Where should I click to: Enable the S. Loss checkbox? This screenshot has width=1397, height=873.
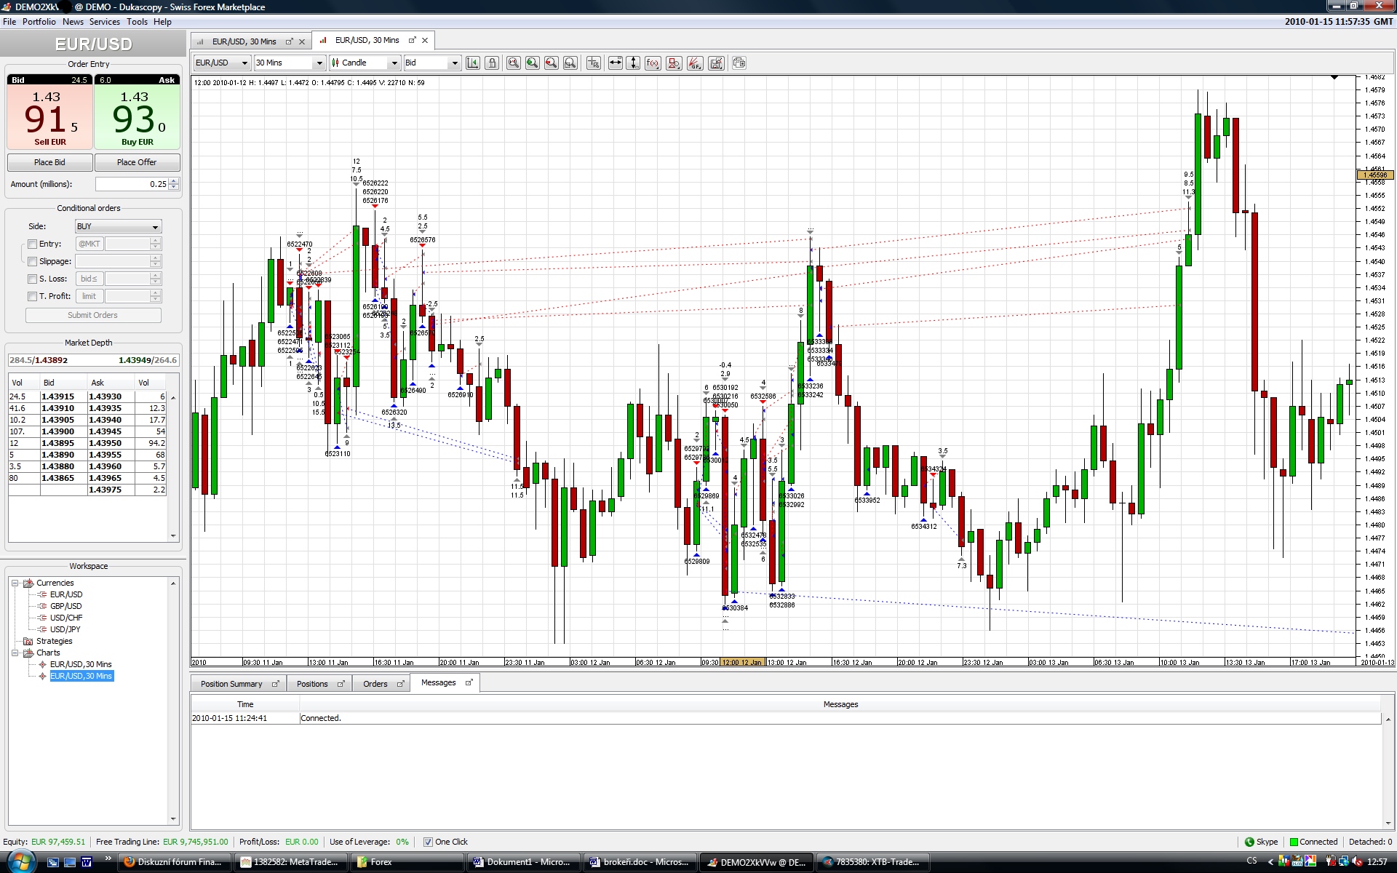click(x=32, y=279)
